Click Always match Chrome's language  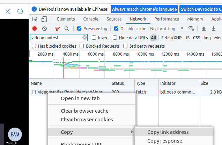click(x=144, y=9)
